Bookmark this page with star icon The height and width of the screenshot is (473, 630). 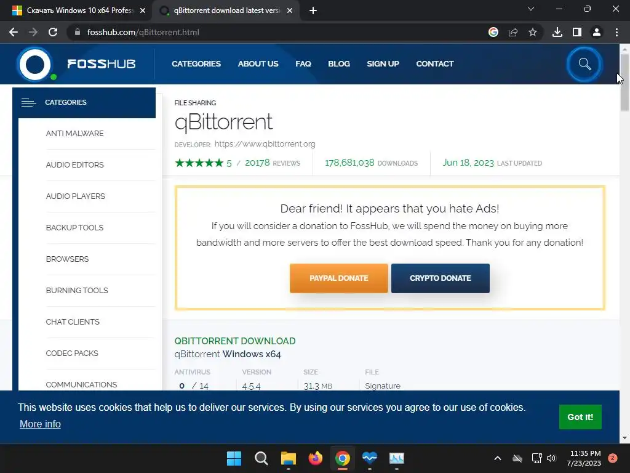click(x=533, y=32)
